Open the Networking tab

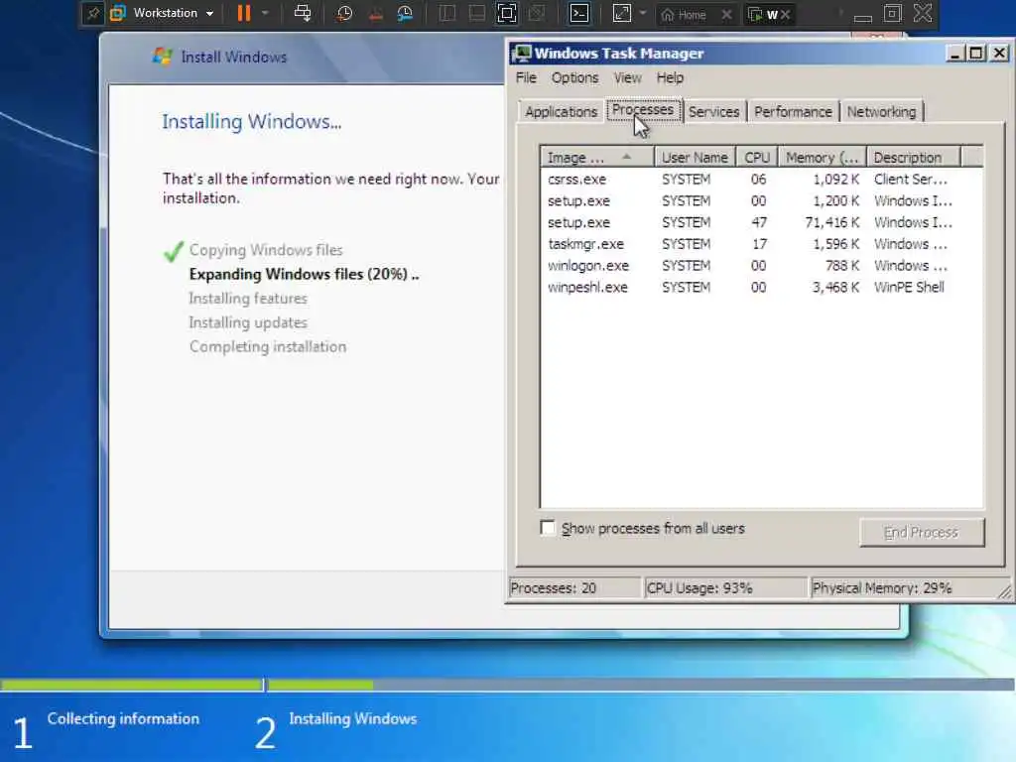coord(881,111)
